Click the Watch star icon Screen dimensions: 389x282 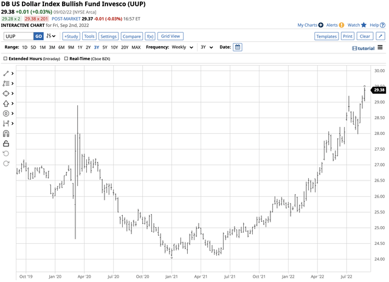[x=363, y=25]
